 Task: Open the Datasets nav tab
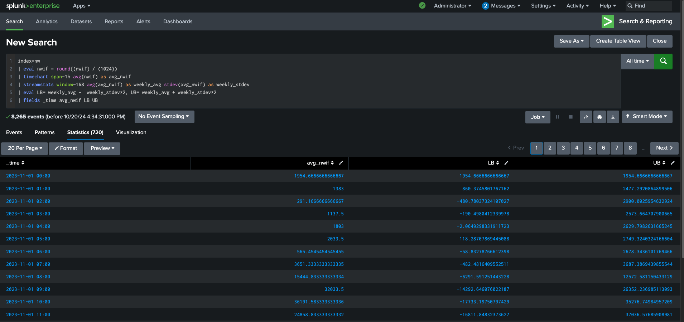81,21
